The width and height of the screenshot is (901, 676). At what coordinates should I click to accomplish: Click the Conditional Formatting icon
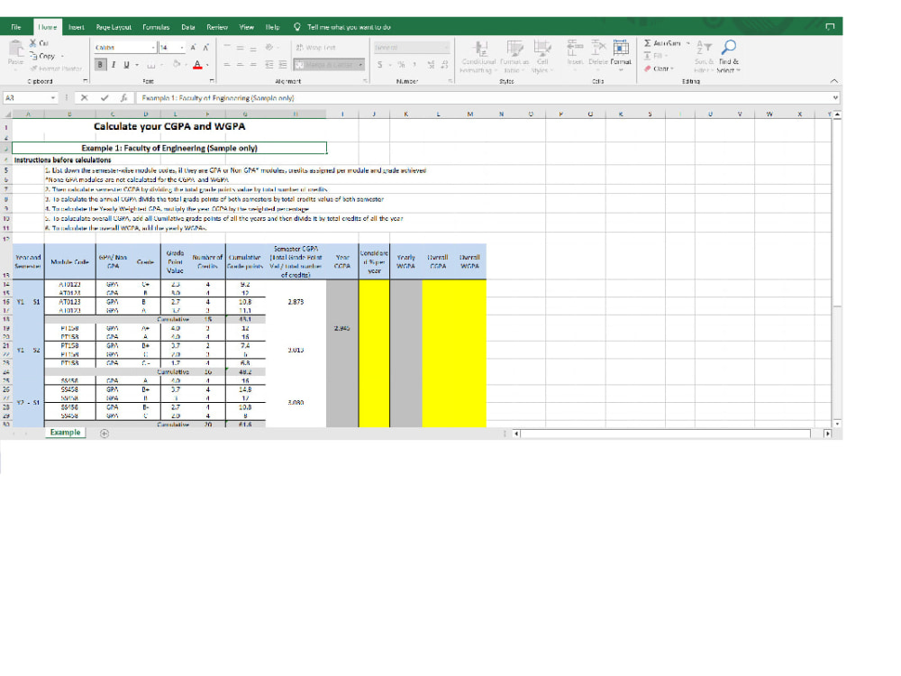(480, 49)
